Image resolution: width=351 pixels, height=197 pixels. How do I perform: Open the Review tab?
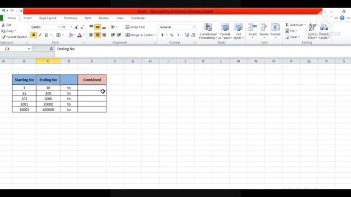pyautogui.click(x=104, y=18)
